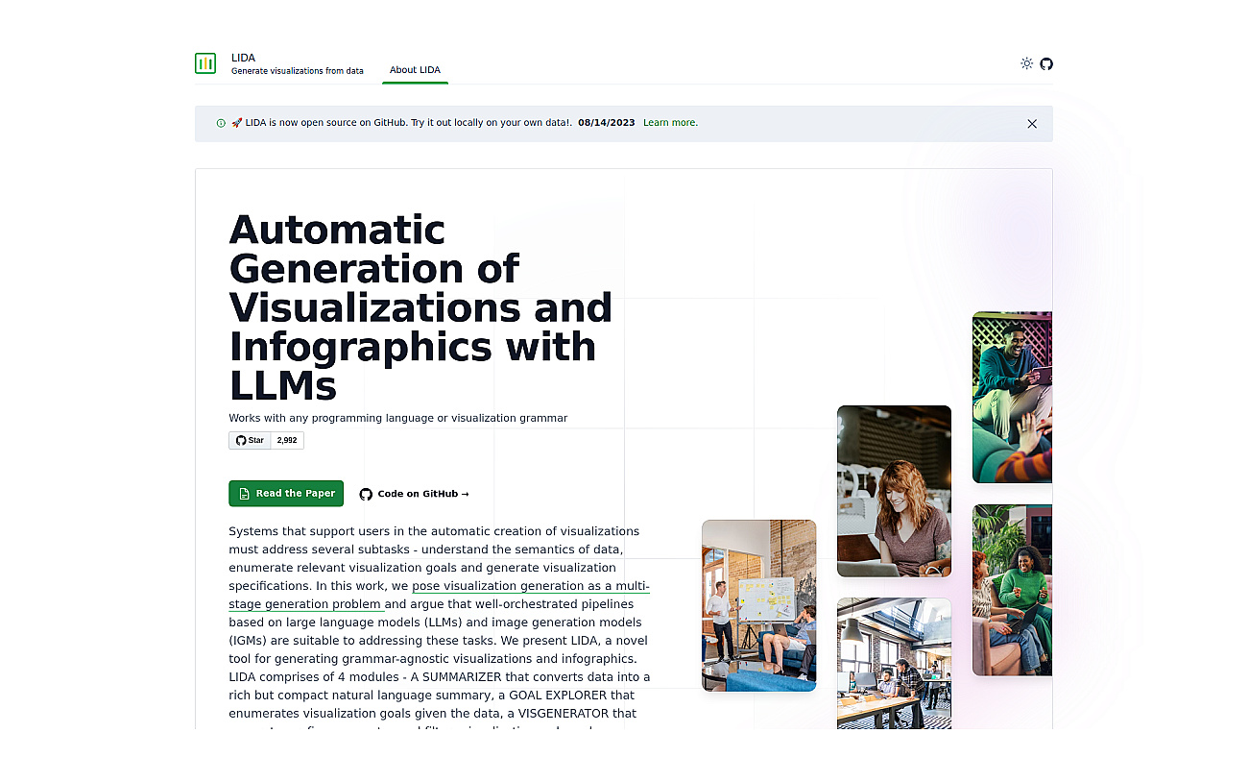The width and height of the screenshot is (1248, 757).
Task: Follow the Learn more link
Action: tap(670, 123)
